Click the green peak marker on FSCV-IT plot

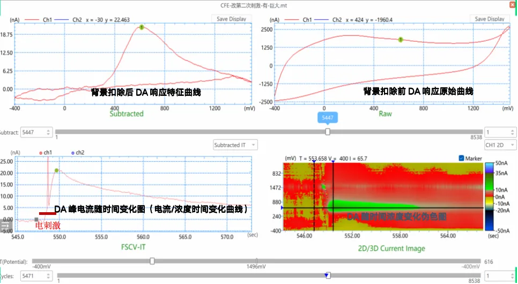point(56,170)
